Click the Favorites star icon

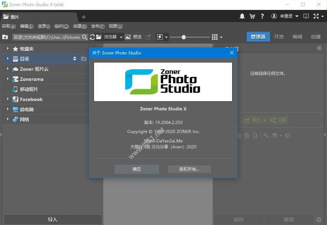tap(15, 49)
